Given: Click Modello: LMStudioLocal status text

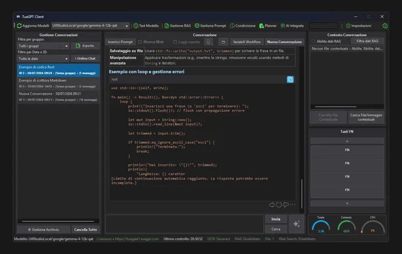Looking at the screenshot, I should click(53, 239).
